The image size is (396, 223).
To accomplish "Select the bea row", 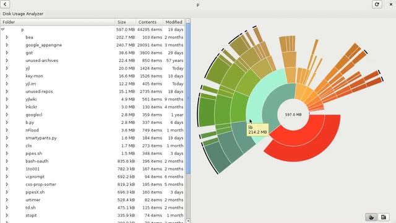I will click(92, 37).
